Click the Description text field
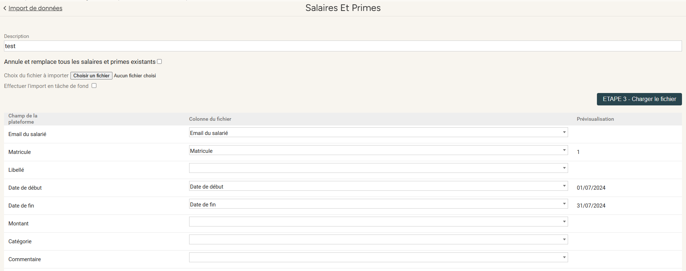This screenshot has height=271, width=686. [342, 46]
